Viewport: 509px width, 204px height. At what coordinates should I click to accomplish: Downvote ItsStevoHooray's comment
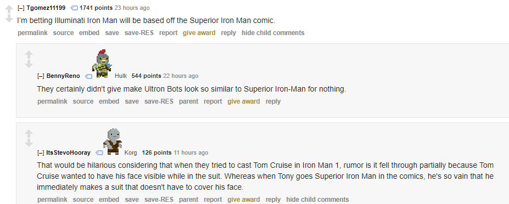coord(29,143)
